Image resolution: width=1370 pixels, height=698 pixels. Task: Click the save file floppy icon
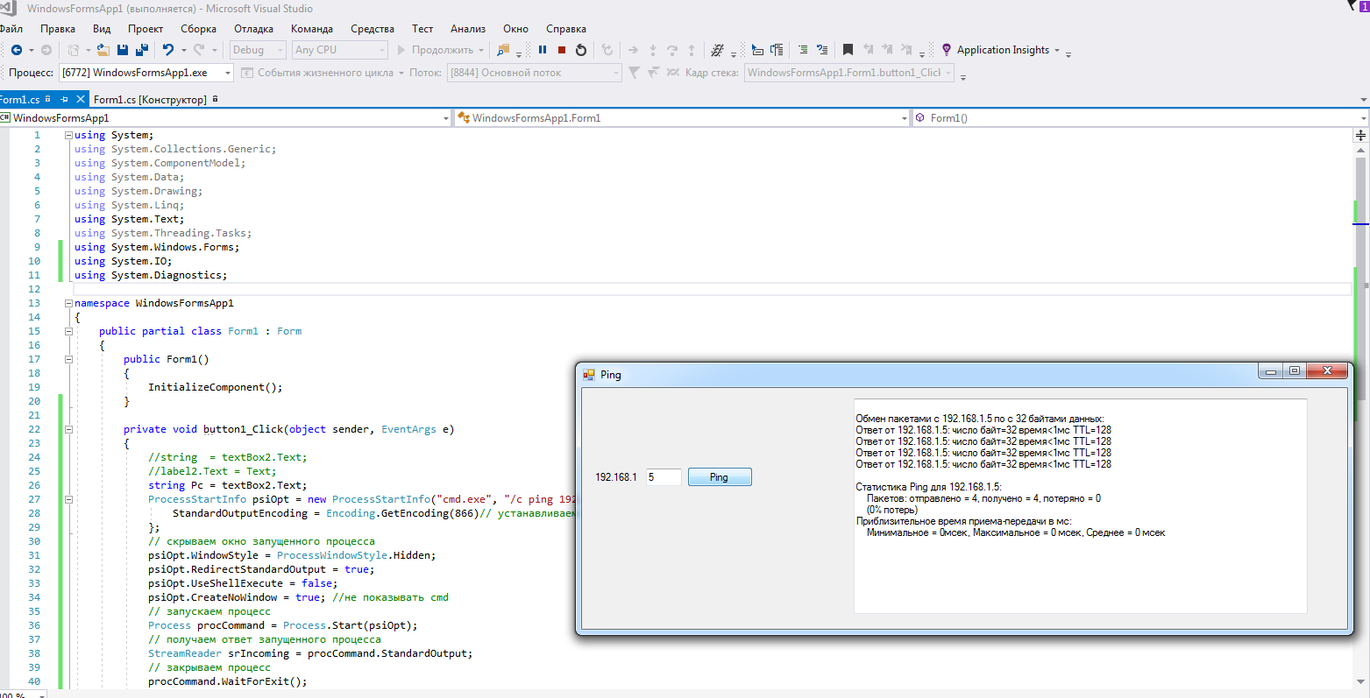click(123, 50)
